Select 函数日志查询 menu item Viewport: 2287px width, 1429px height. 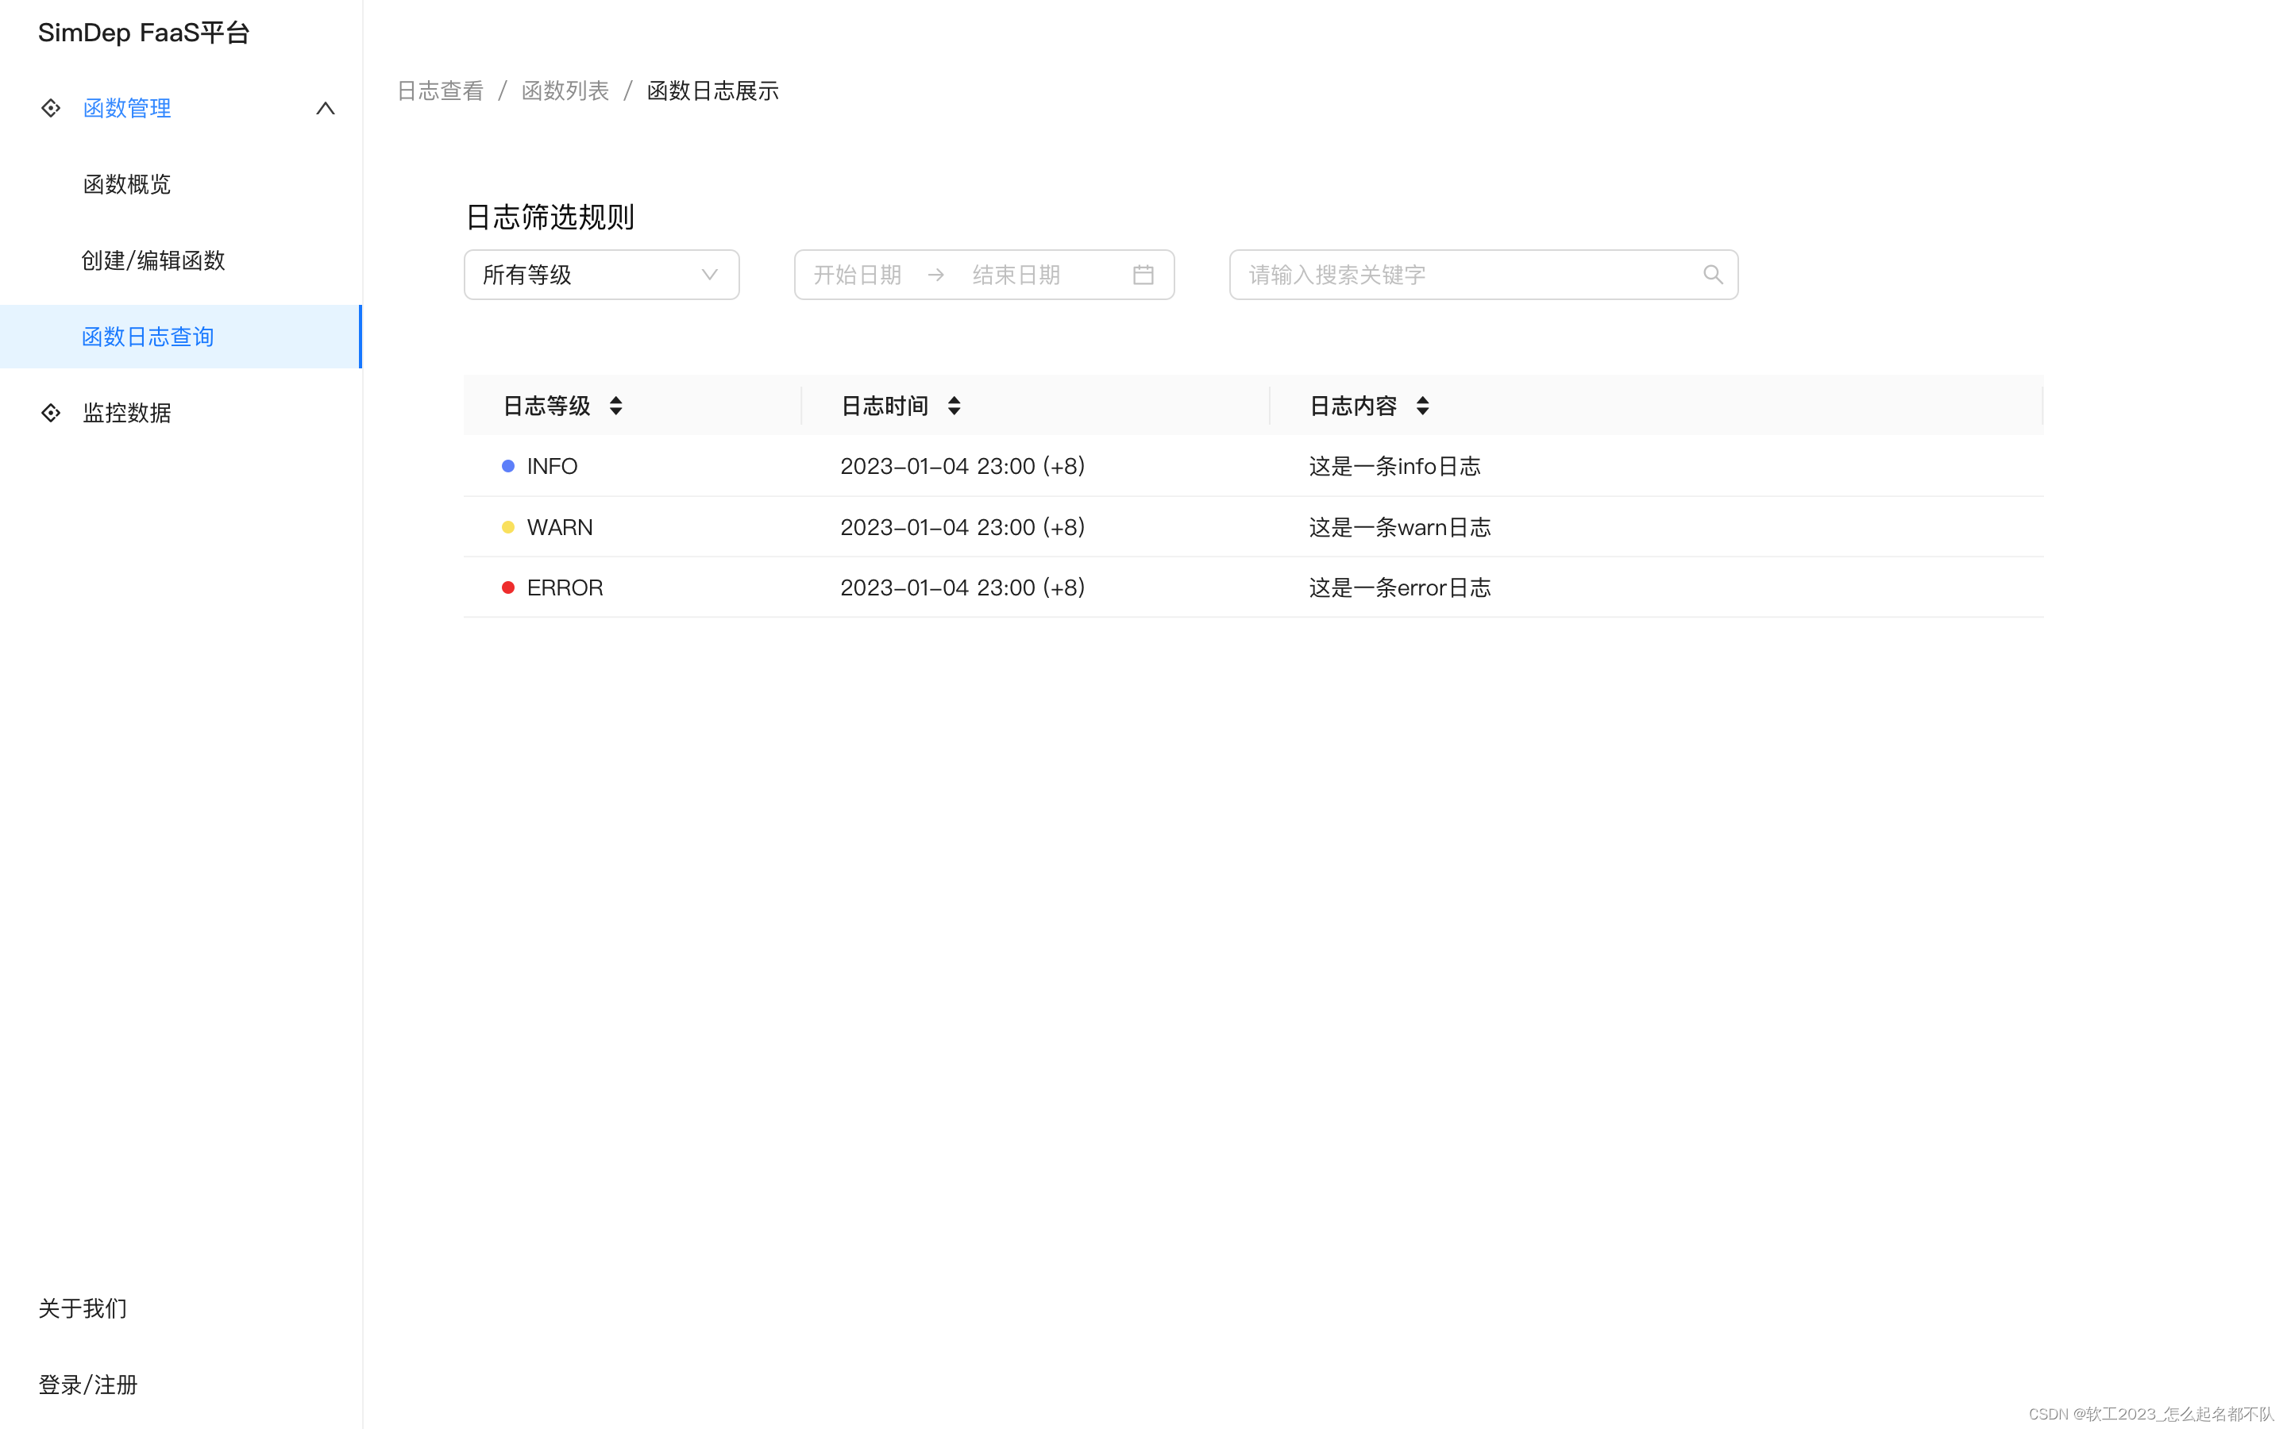pos(180,337)
